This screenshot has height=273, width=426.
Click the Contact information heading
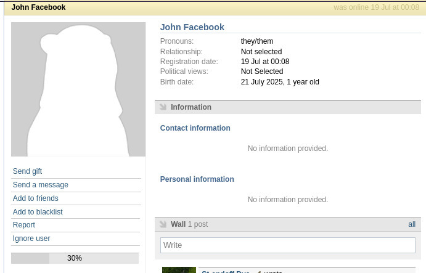click(195, 128)
